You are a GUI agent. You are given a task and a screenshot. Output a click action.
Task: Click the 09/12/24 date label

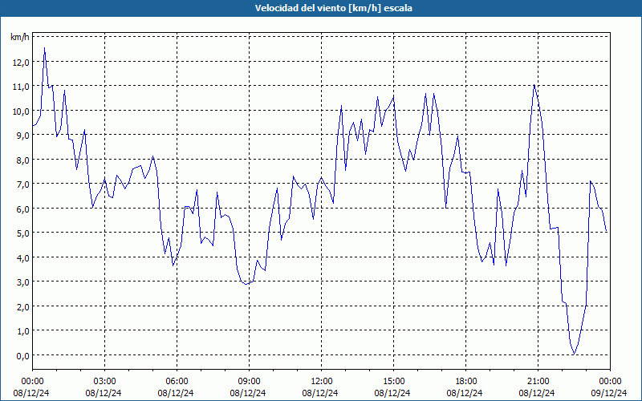point(609,393)
